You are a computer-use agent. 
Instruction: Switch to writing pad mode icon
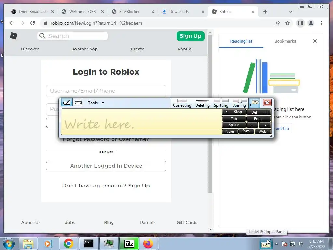67,103
